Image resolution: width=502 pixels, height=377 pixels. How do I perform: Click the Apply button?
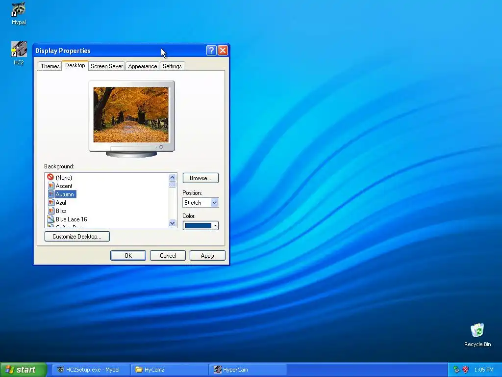(x=207, y=255)
